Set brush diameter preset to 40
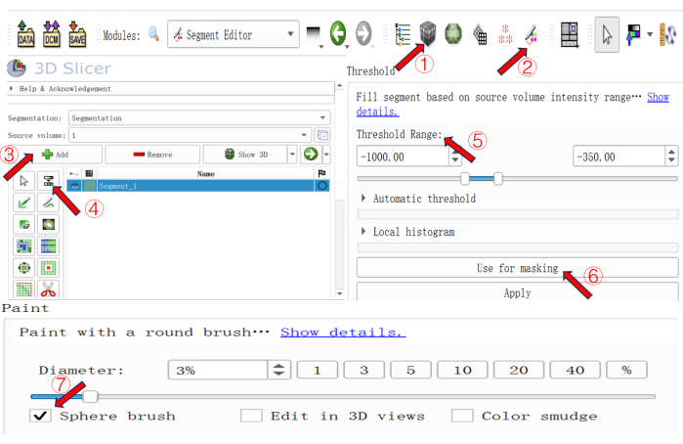Image resolution: width=683 pixels, height=444 pixels. 575,370
